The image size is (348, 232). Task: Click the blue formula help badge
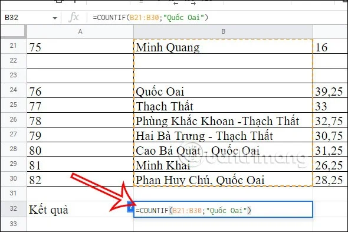[130, 207]
